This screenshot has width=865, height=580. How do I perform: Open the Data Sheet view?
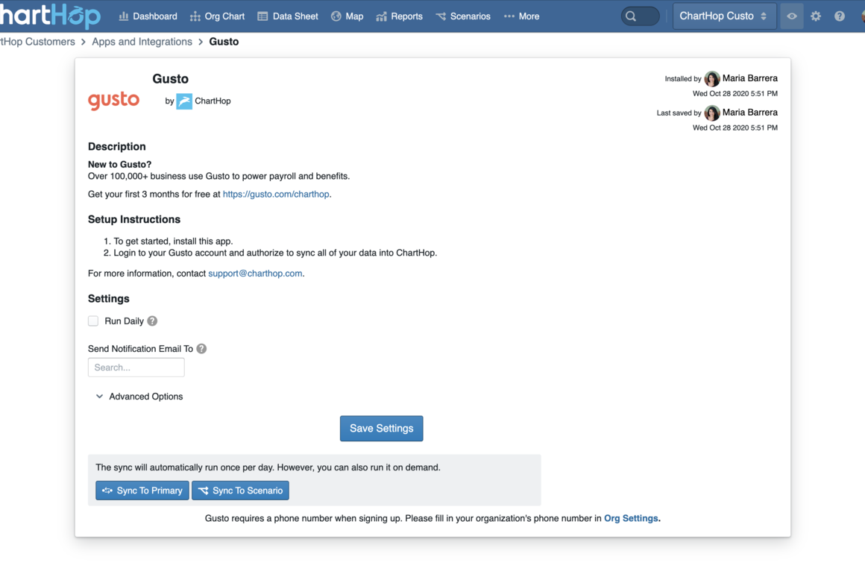(x=288, y=16)
